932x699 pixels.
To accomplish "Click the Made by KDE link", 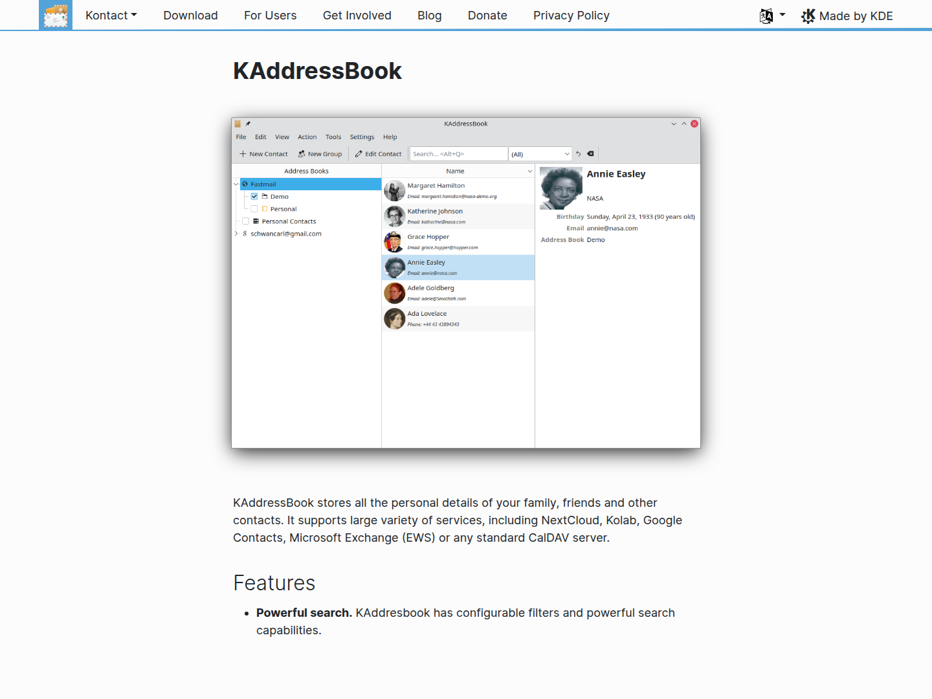I will [x=847, y=16].
